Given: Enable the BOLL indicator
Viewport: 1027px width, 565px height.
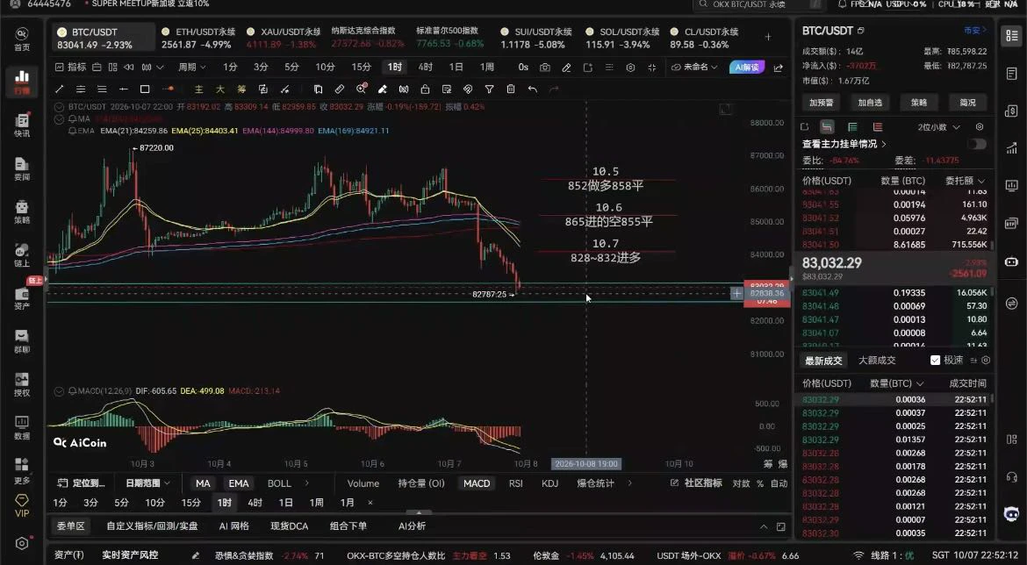Looking at the screenshot, I should click(x=279, y=483).
